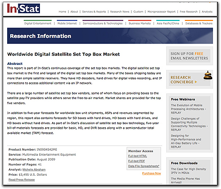Switch to Mobile Internet section
Image resolution: width=221 pixels, height=189 pixels.
click(x=67, y=23)
